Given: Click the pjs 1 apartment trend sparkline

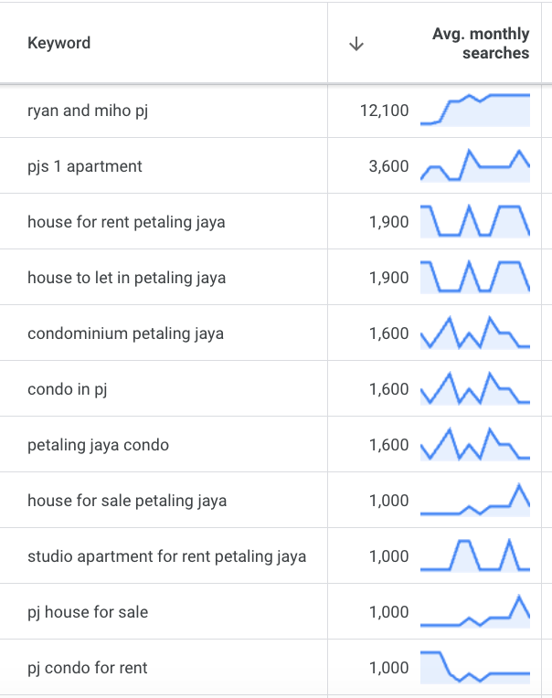Looking at the screenshot, I should point(475,165).
